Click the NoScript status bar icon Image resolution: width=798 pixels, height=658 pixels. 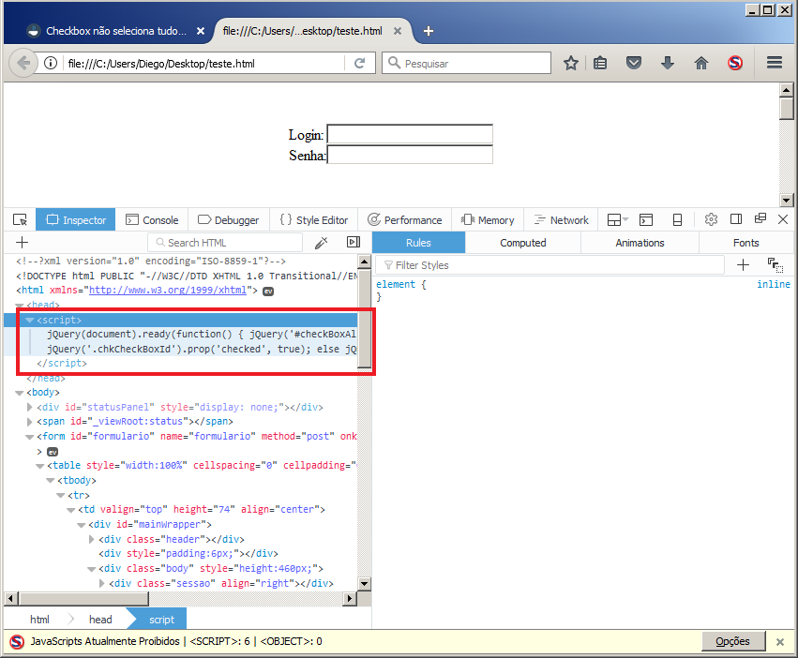coord(17,642)
